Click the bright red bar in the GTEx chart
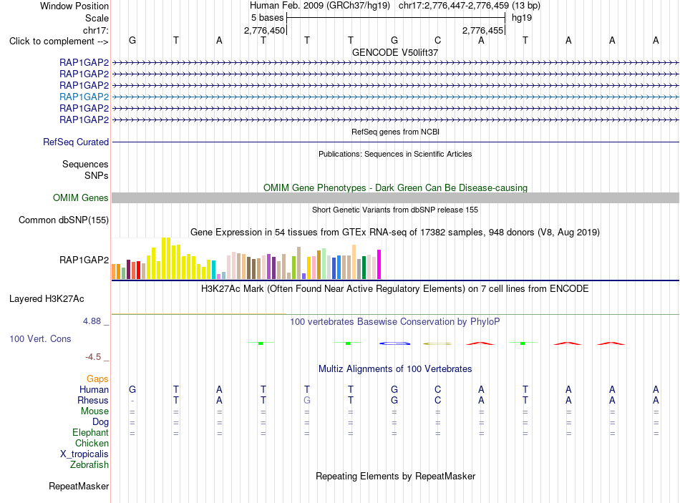The height and width of the screenshot is (503, 680). (138, 270)
